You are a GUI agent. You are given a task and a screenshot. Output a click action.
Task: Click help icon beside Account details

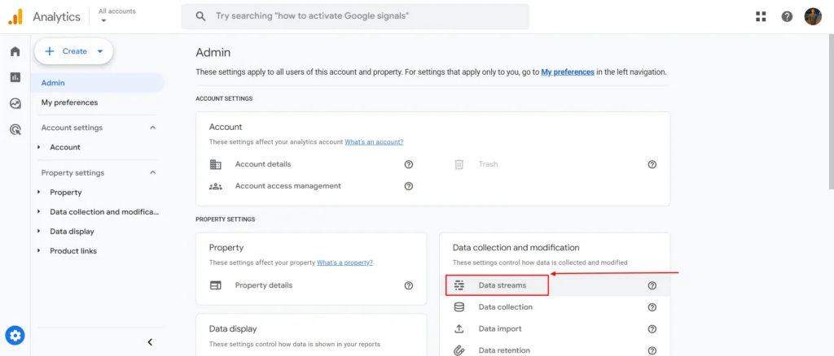[409, 164]
